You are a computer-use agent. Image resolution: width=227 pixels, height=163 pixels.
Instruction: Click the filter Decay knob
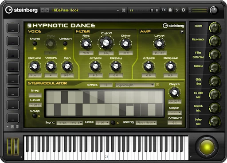point(116,66)
